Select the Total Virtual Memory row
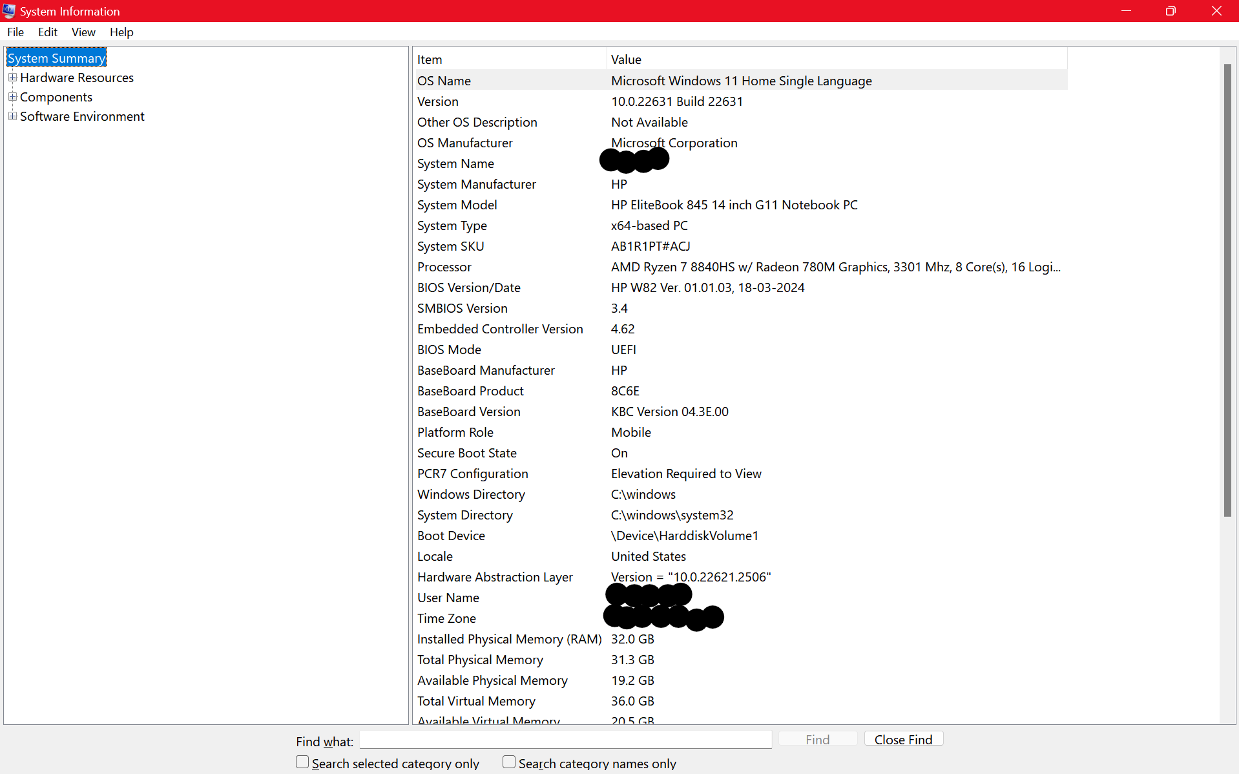 [x=740, y=701]
